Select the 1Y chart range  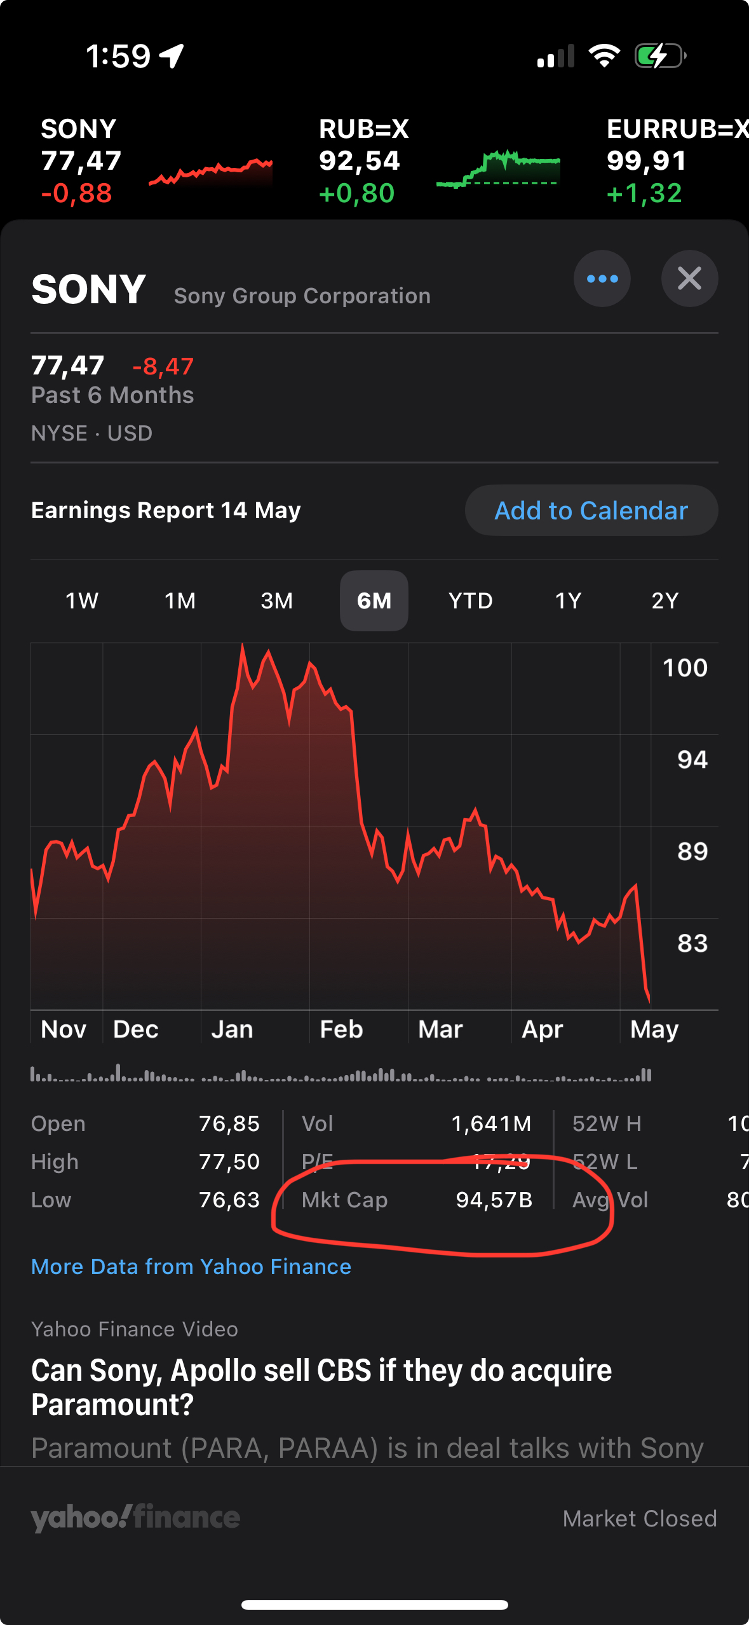pyautogui.click(x=568, y=601)
